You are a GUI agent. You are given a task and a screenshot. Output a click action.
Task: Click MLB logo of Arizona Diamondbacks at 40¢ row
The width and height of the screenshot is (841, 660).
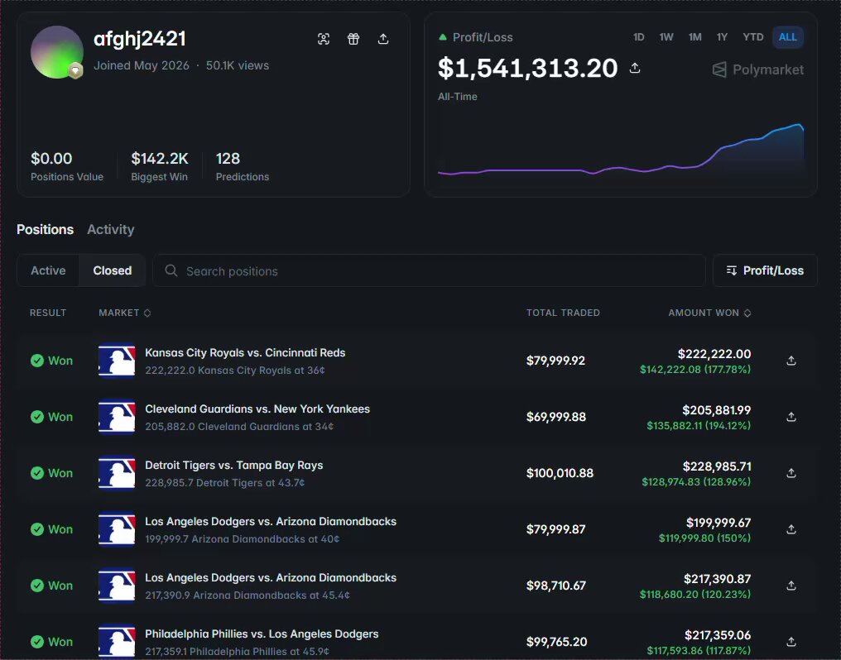(x=117, y=529)
